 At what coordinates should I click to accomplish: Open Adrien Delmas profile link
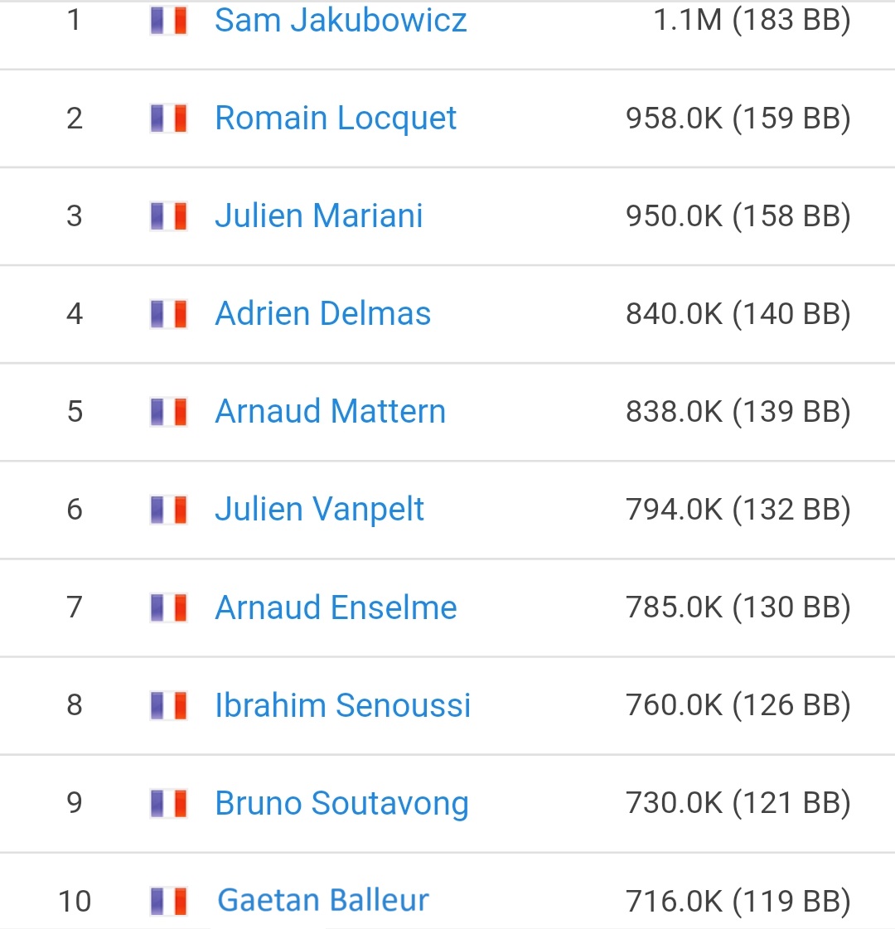click(x=323, y=313)
